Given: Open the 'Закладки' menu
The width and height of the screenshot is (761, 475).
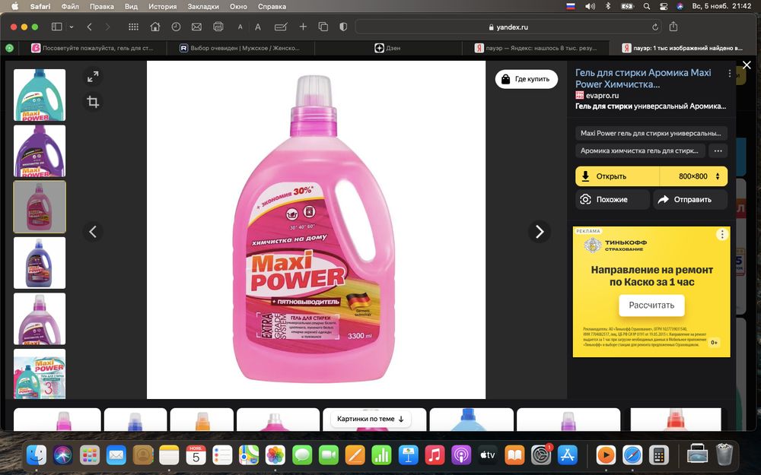Looking at the screenshot, I should click(203, 6).
